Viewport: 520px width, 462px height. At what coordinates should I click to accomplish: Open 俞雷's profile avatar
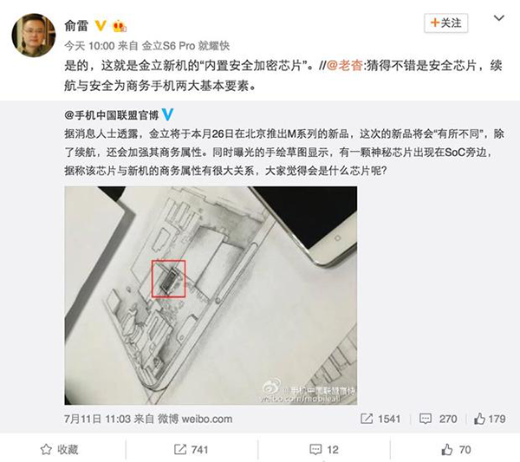click(x=34, y=35)
